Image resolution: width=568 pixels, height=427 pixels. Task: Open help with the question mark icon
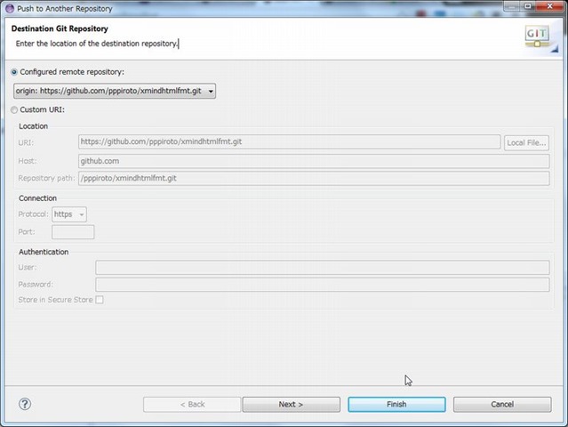point(25,404)
